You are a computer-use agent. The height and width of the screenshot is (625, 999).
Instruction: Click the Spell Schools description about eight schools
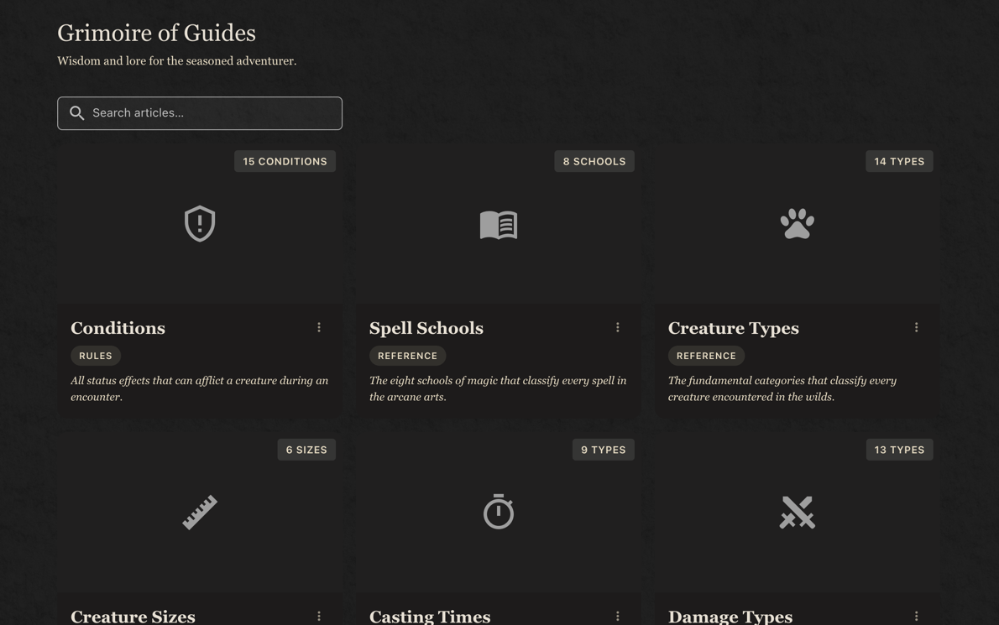tap(498, 388)
